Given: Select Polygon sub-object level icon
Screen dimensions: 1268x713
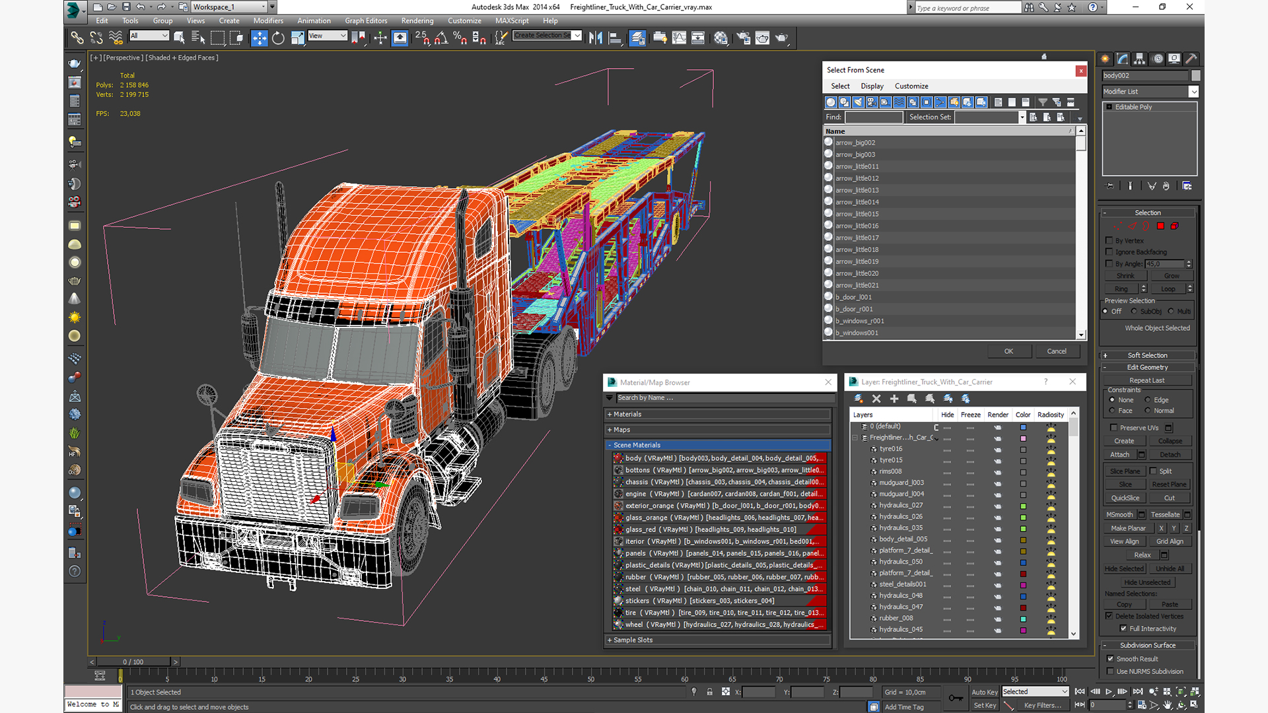Looking at the screenshot, I should (1160, 226).
